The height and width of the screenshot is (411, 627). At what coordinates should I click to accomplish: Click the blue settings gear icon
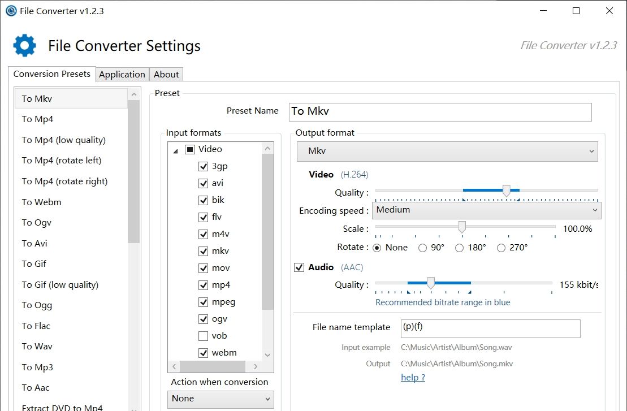[x=24, y=45]
